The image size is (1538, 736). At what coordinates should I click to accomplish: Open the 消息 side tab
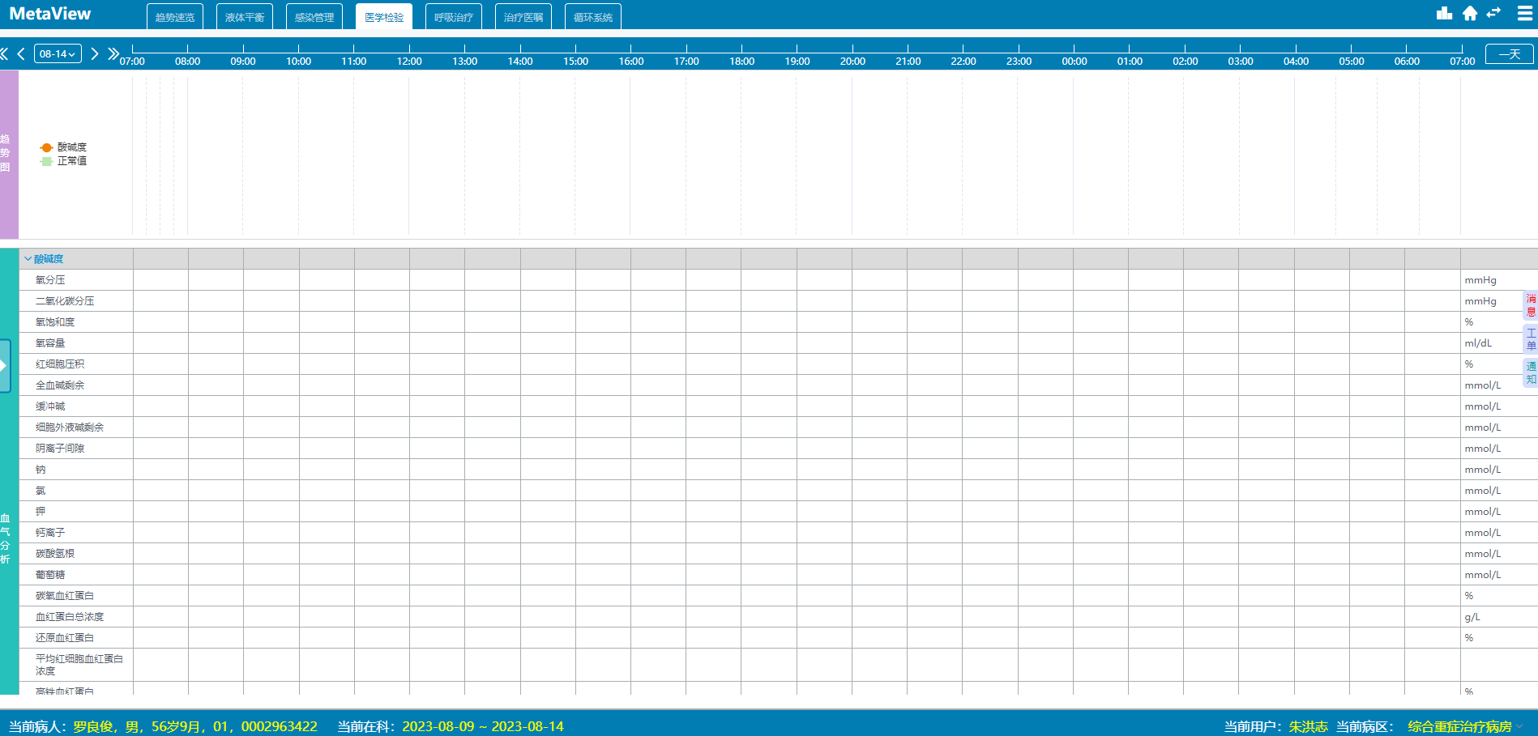1531,305
